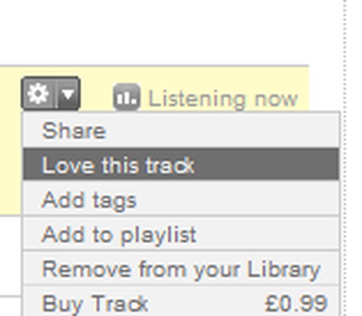362x316 pixels.
Task: Click the £0.99 track price
Action: [296, 303]
